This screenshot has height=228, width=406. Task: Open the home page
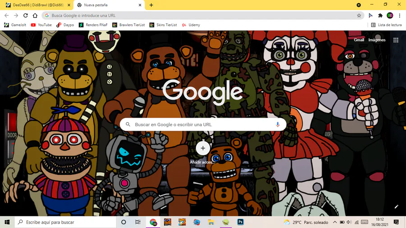[x=35, y=15]
